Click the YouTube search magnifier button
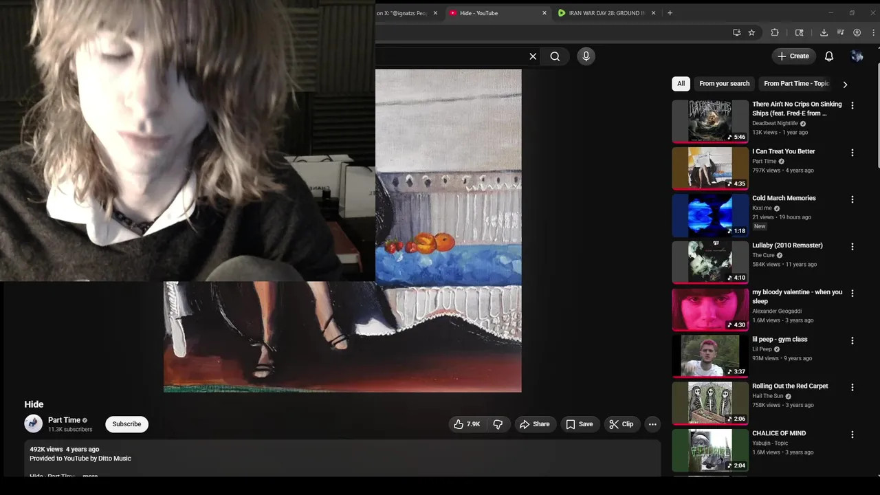Viewport: 880px width, 495px height. [x=555, y=56]
